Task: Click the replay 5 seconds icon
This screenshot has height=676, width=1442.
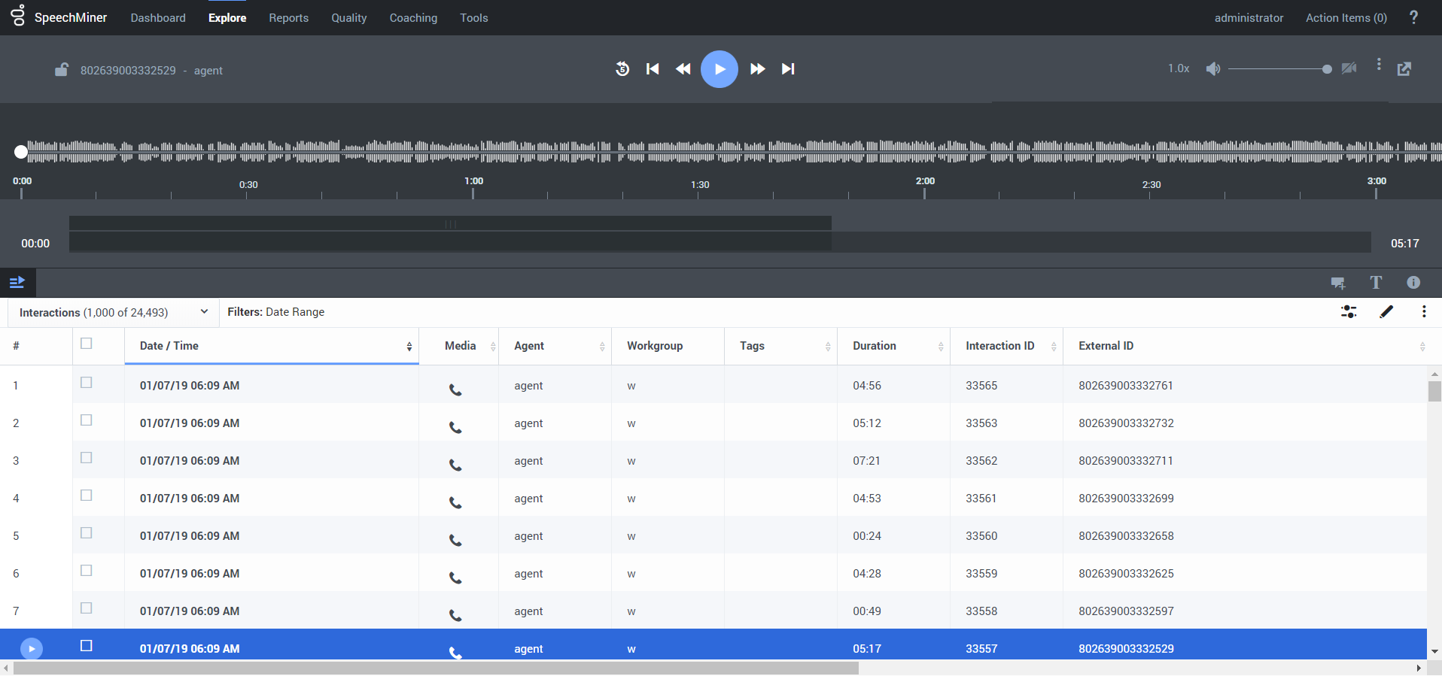Action: pyautogui.click(x=622, y=69)
